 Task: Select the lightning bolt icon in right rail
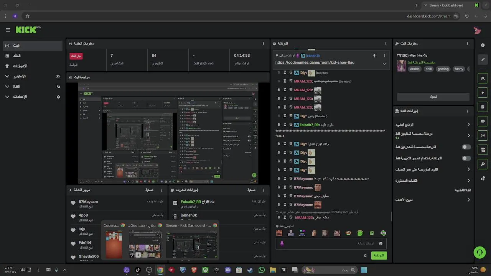tap(483, 92)
